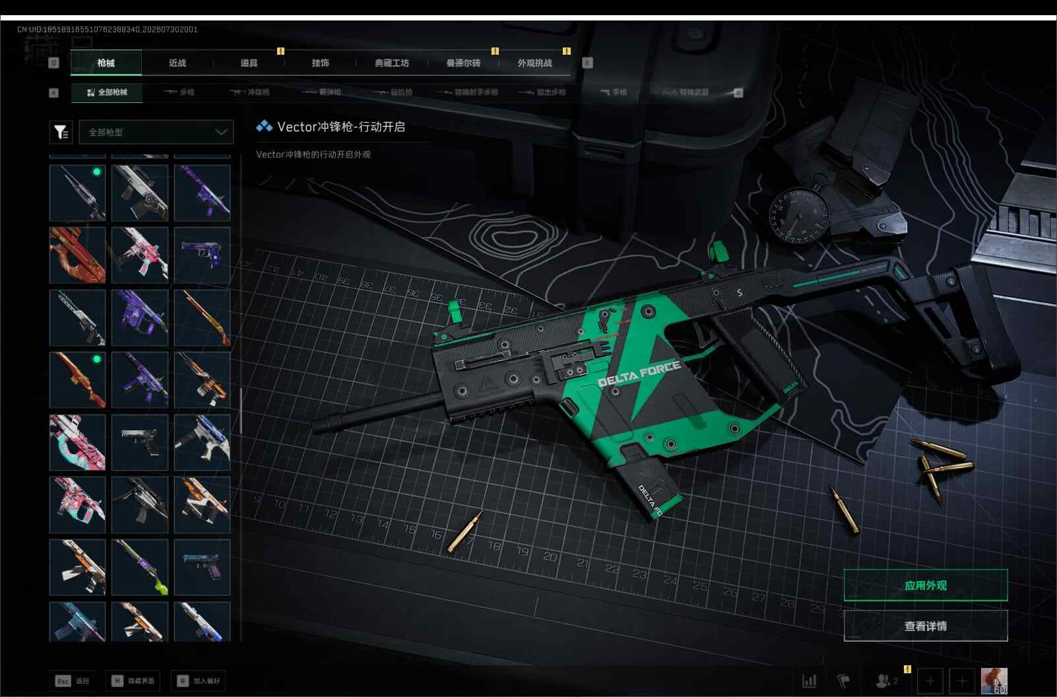Filter by 霰弹枪 category
This screenshot has width=1057, height=697.
pyautogui.click(x=322, y=92)
